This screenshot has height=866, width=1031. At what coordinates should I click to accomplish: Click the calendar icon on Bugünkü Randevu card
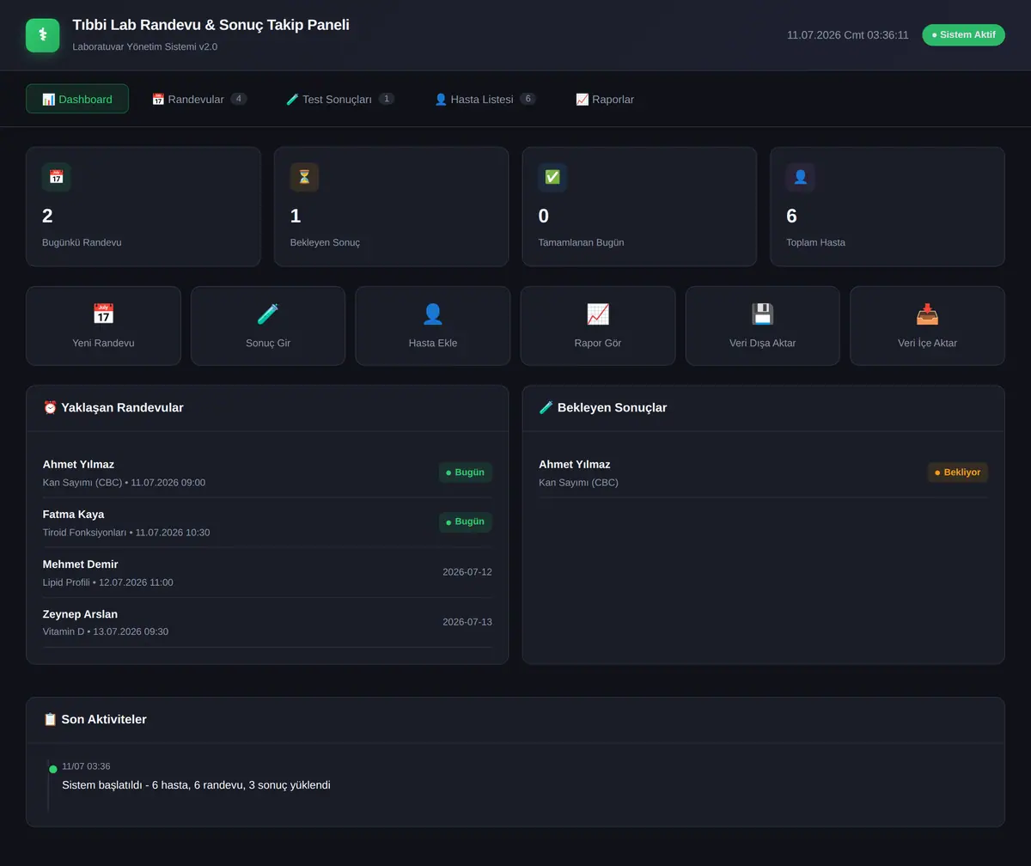(x=57, y=177)
